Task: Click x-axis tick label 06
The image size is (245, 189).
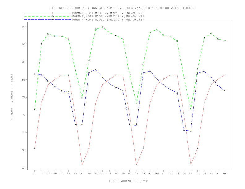Action: pyautogui.click(x=48, y=174)
